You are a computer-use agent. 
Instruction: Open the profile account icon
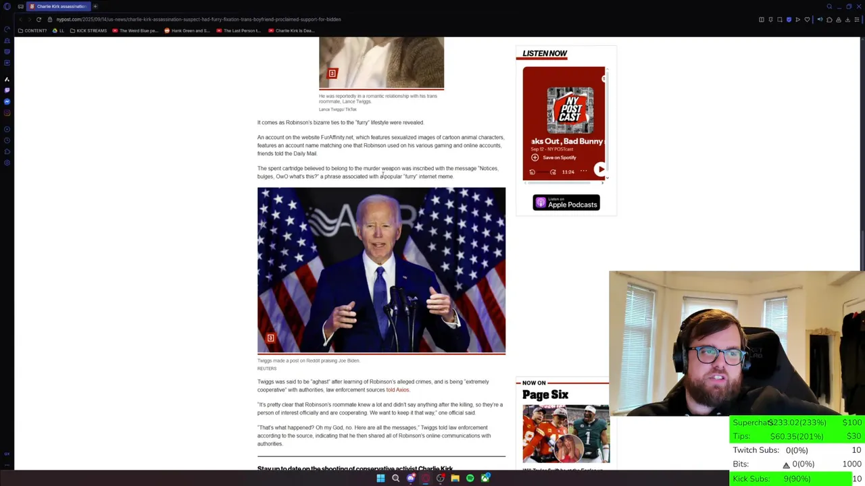[x=839, y=20]
